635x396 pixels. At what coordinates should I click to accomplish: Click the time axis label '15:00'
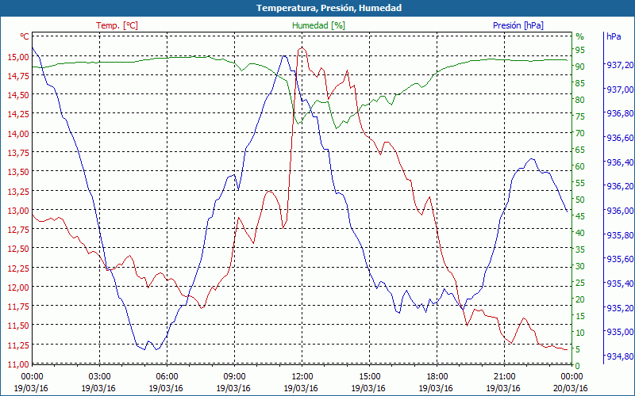click(x=370, y=376)
